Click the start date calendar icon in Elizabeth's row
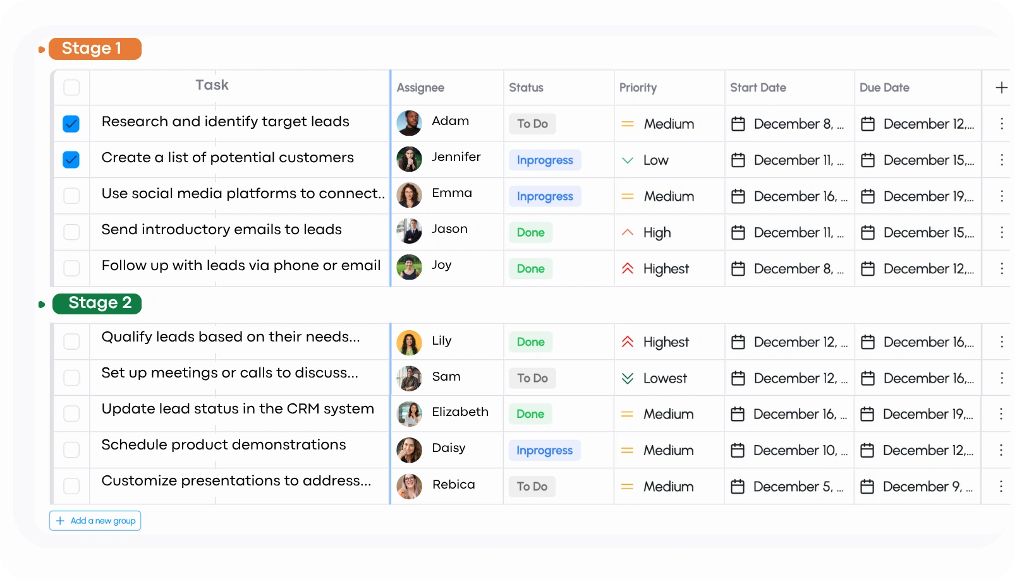 738,414
